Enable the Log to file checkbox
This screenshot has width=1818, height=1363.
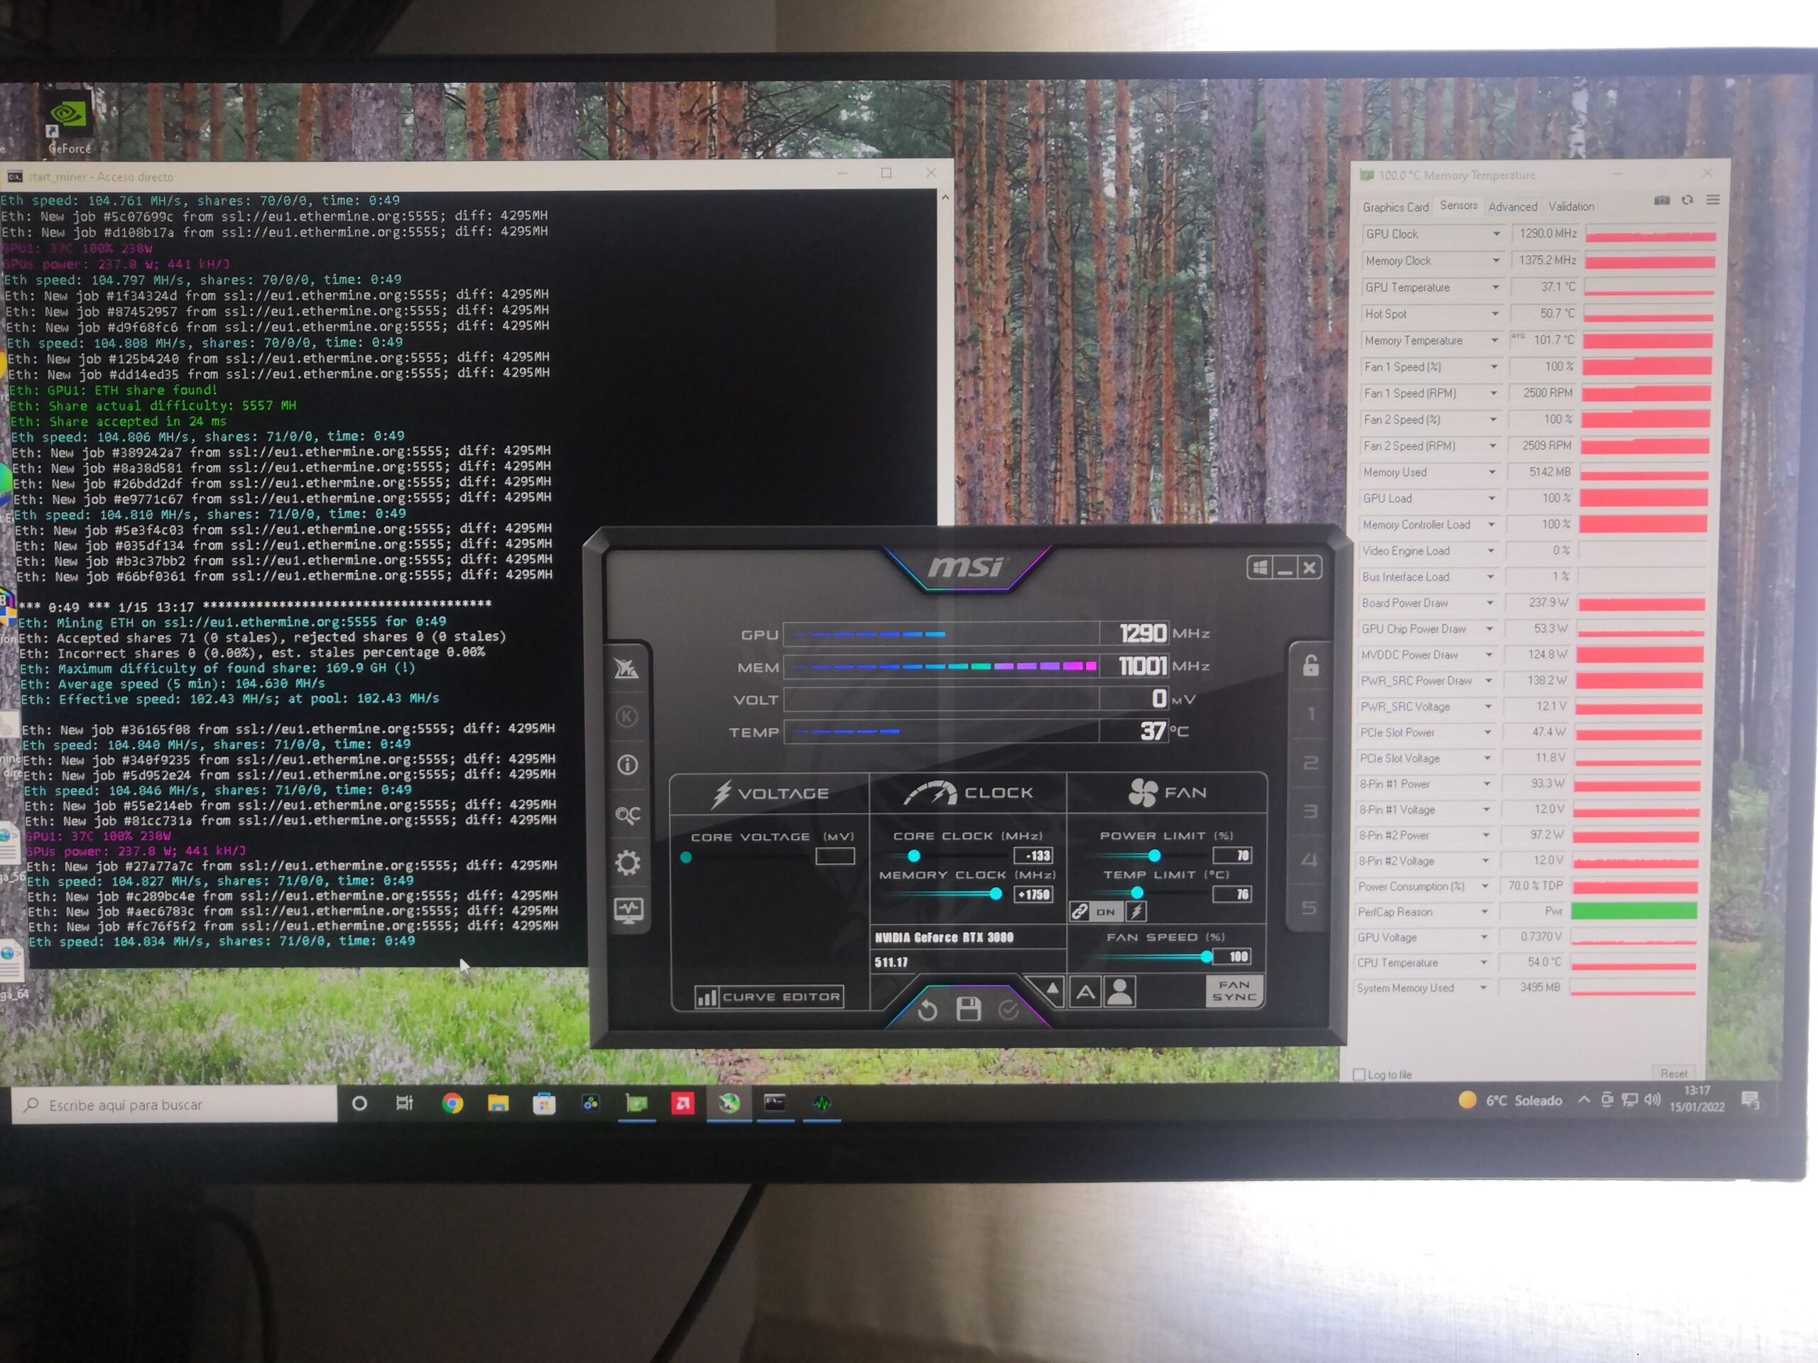coord(1359,1074)
